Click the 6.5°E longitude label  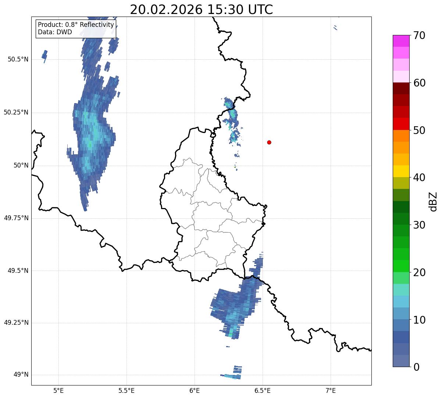point(263,390)
